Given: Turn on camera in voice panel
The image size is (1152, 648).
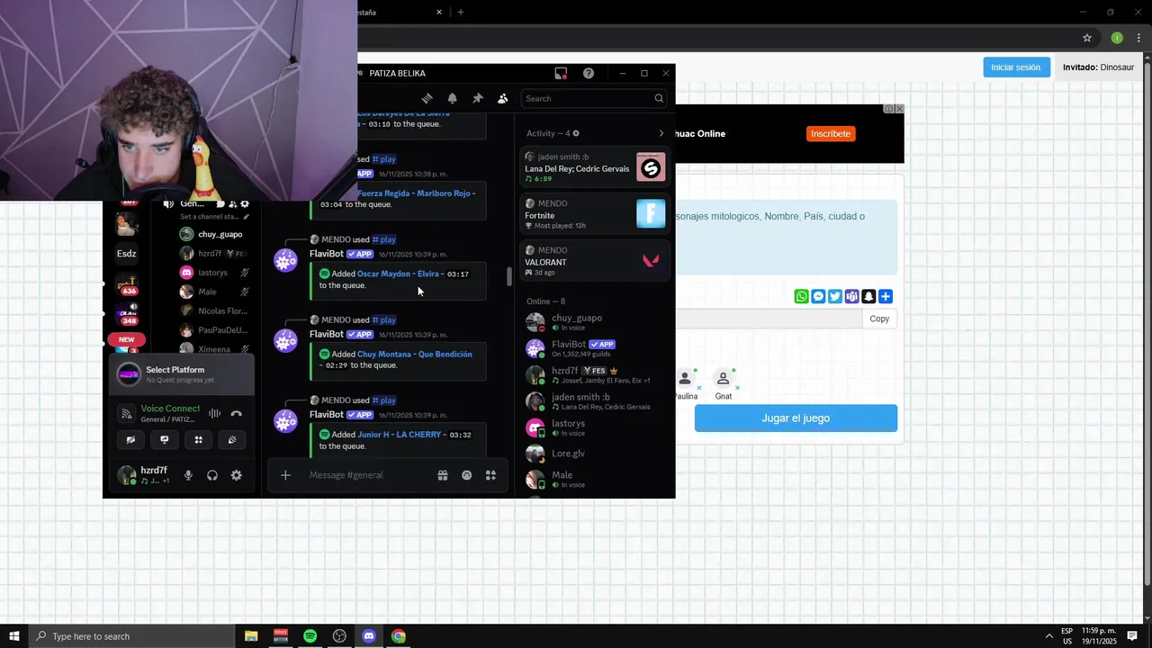Looking at the screenshot, I should tap(130, 440).
